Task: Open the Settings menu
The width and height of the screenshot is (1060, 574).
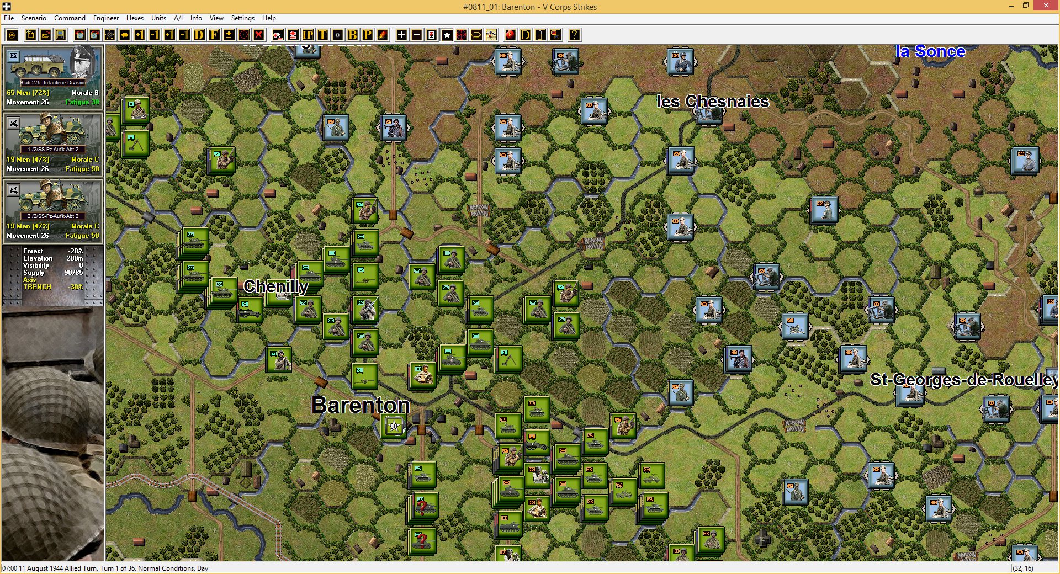Action: (242, 18)
